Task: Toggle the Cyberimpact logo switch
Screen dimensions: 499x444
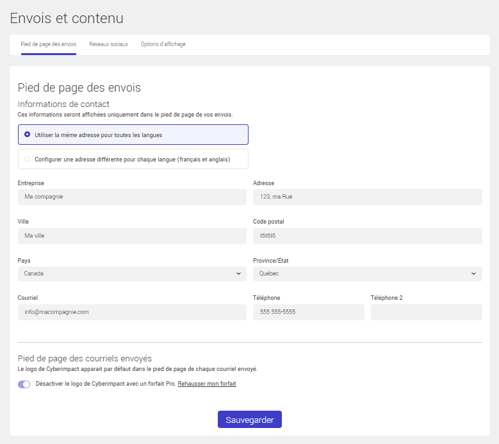Action: [24, 384]
